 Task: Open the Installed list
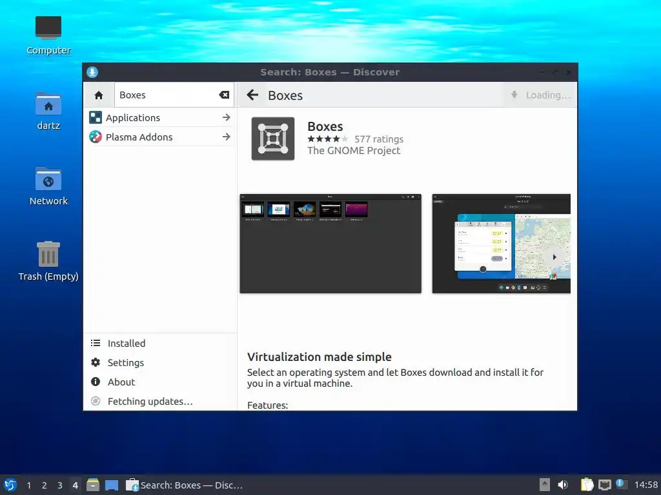click(x=160, y=344)
